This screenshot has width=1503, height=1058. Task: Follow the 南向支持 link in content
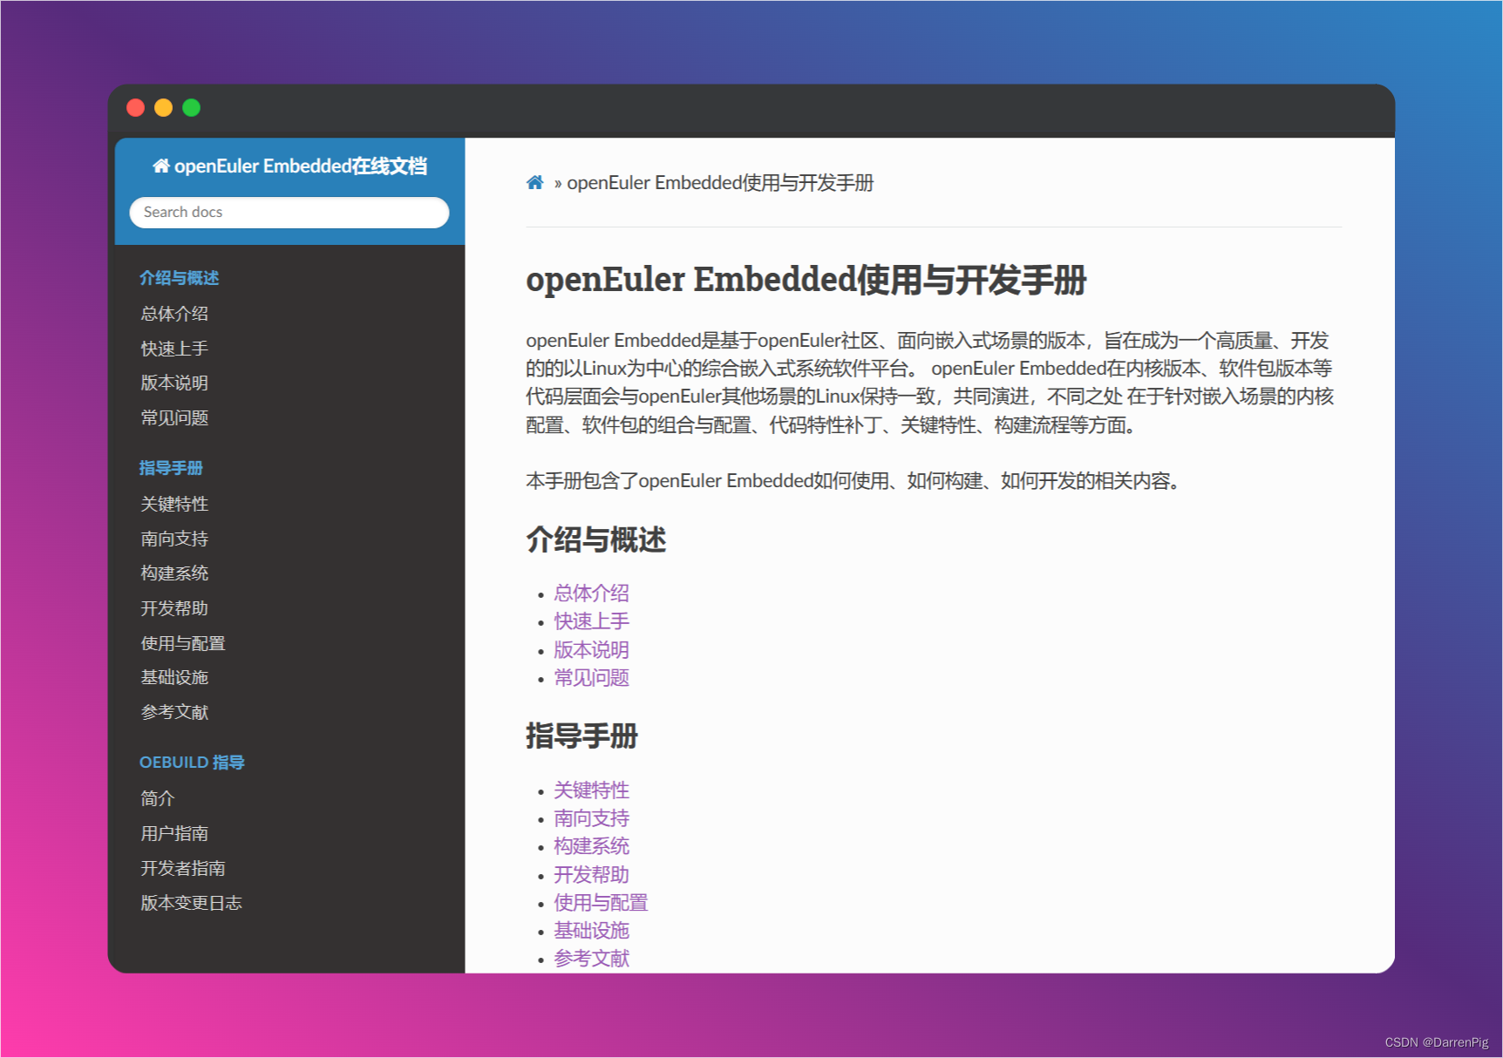click(591, 818)
